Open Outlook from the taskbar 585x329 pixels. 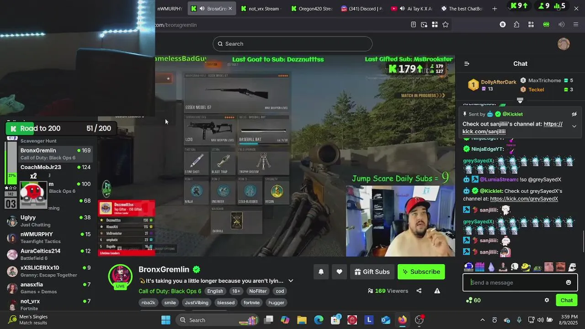coord(386,320)
